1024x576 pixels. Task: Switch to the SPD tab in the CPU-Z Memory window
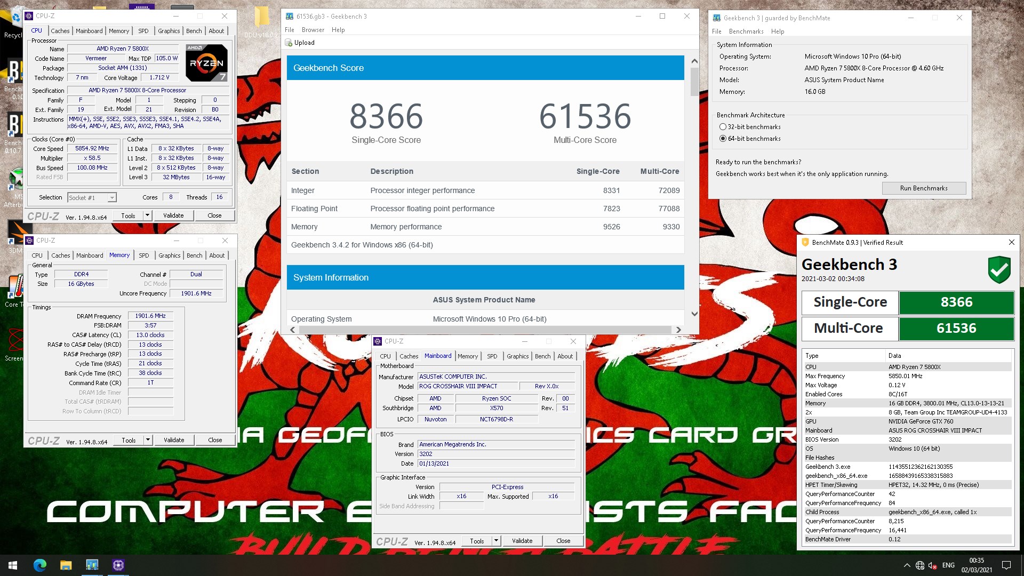[144, 255]
